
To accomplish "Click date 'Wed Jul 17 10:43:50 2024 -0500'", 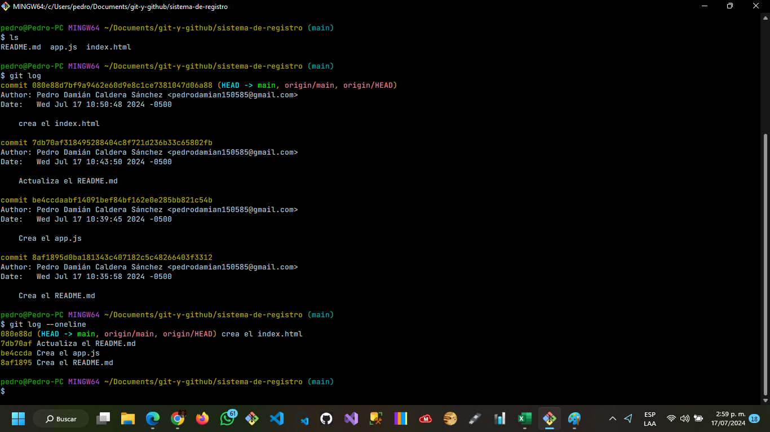I will 104,162.
